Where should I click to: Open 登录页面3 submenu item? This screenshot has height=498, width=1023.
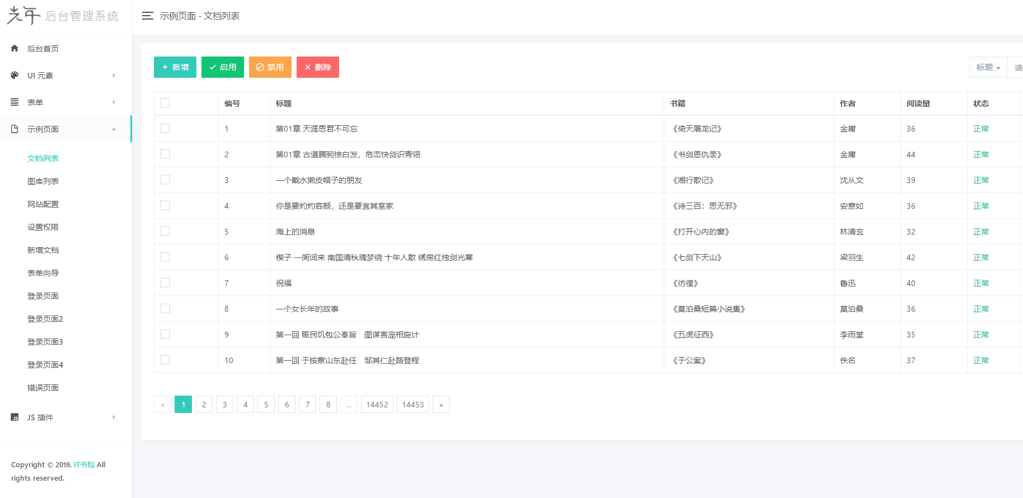click(45, 342)
